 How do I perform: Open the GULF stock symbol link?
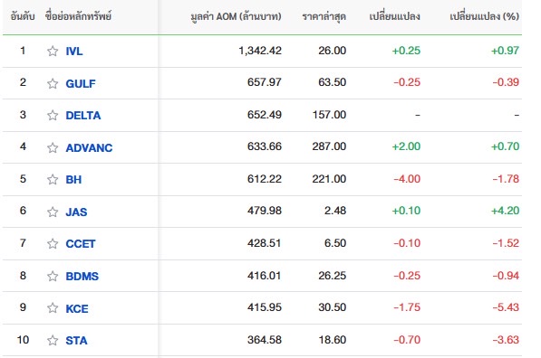[81, 84]
